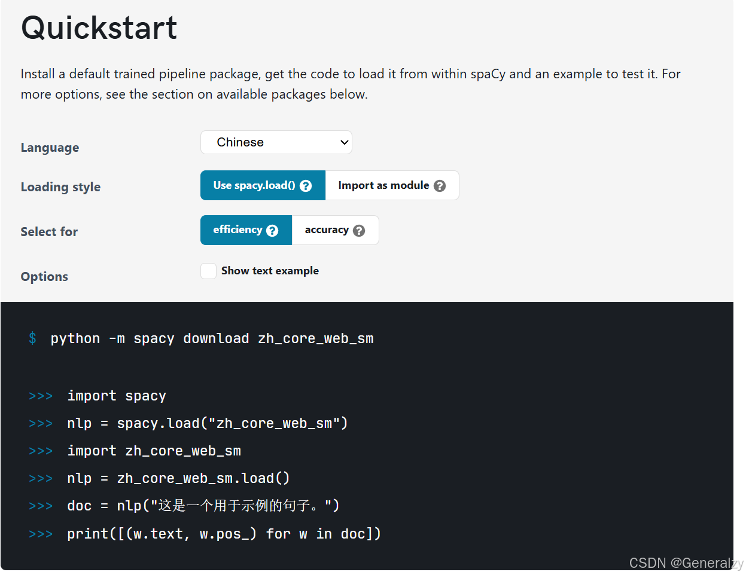Click the Quickstart heading
Screen dimensions: 746x575
pos(99,27)
